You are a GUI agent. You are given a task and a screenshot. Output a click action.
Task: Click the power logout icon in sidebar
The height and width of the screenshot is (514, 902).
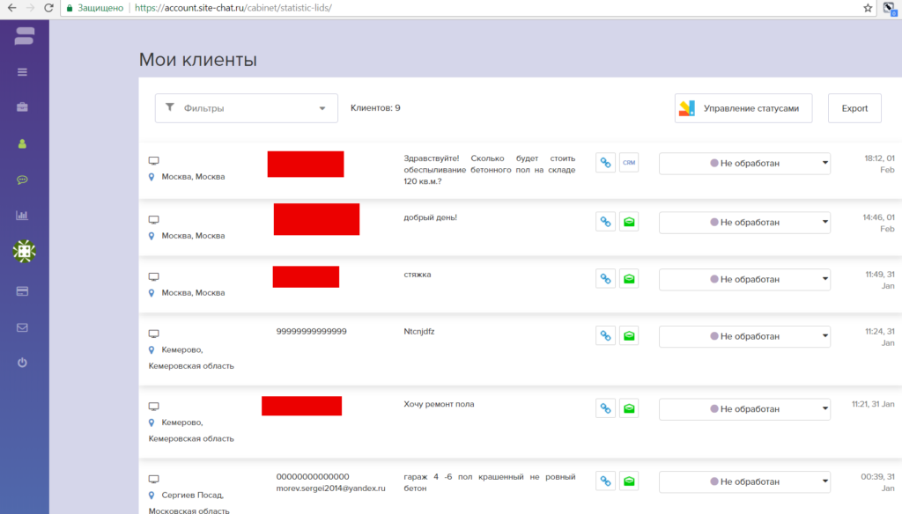coord(23,363)
